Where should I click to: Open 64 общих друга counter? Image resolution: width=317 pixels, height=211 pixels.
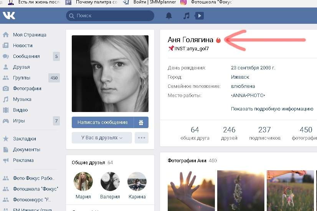click(x=195, y=134)
